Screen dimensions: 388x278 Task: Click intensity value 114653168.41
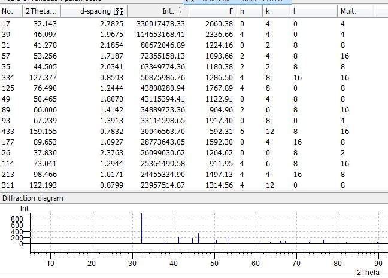pos(160,34)
